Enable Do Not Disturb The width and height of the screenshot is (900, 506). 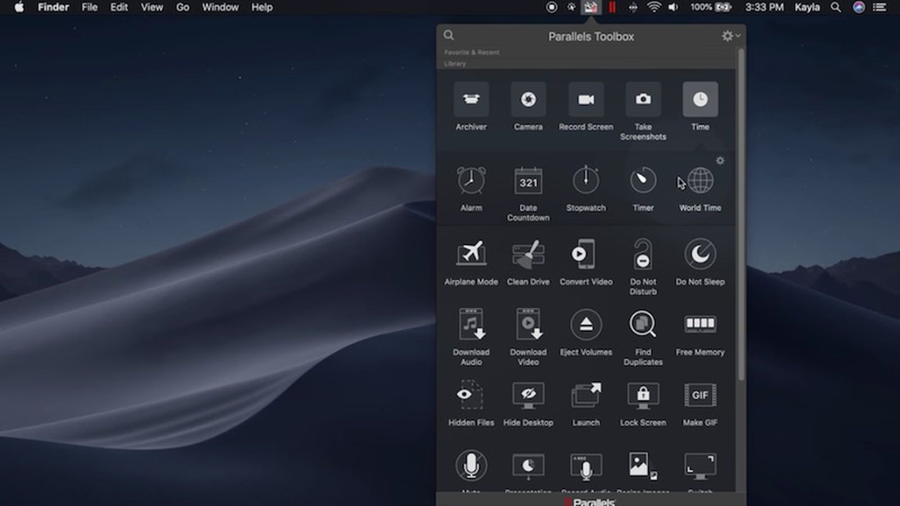[642, 255]
